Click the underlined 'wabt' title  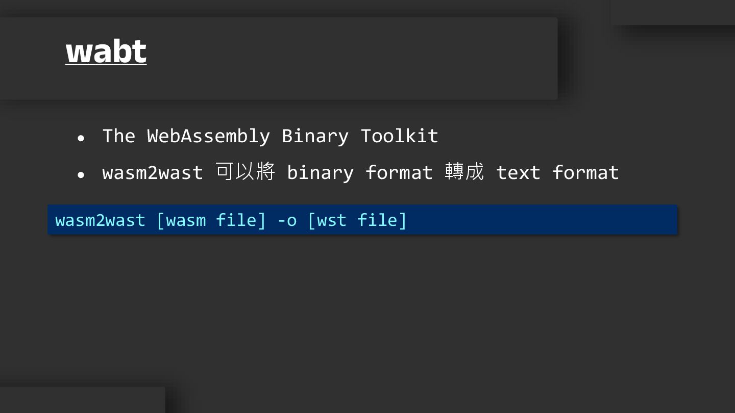click(x=106, y=51)
